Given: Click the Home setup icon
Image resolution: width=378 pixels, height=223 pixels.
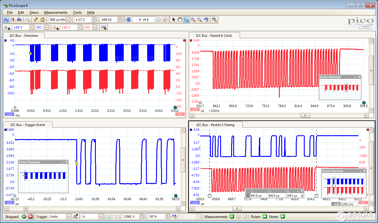Looking at the screenshot, I should (x=42, y=20).
